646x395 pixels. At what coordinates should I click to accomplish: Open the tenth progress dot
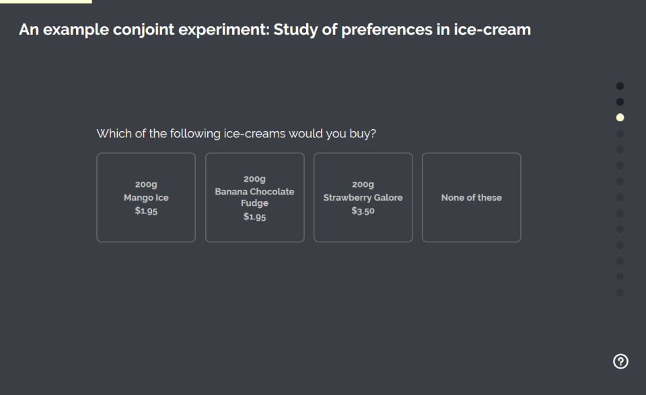[x=620, y=229]
